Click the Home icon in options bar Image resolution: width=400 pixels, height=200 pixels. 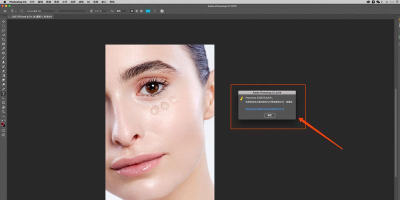point(4,11)
